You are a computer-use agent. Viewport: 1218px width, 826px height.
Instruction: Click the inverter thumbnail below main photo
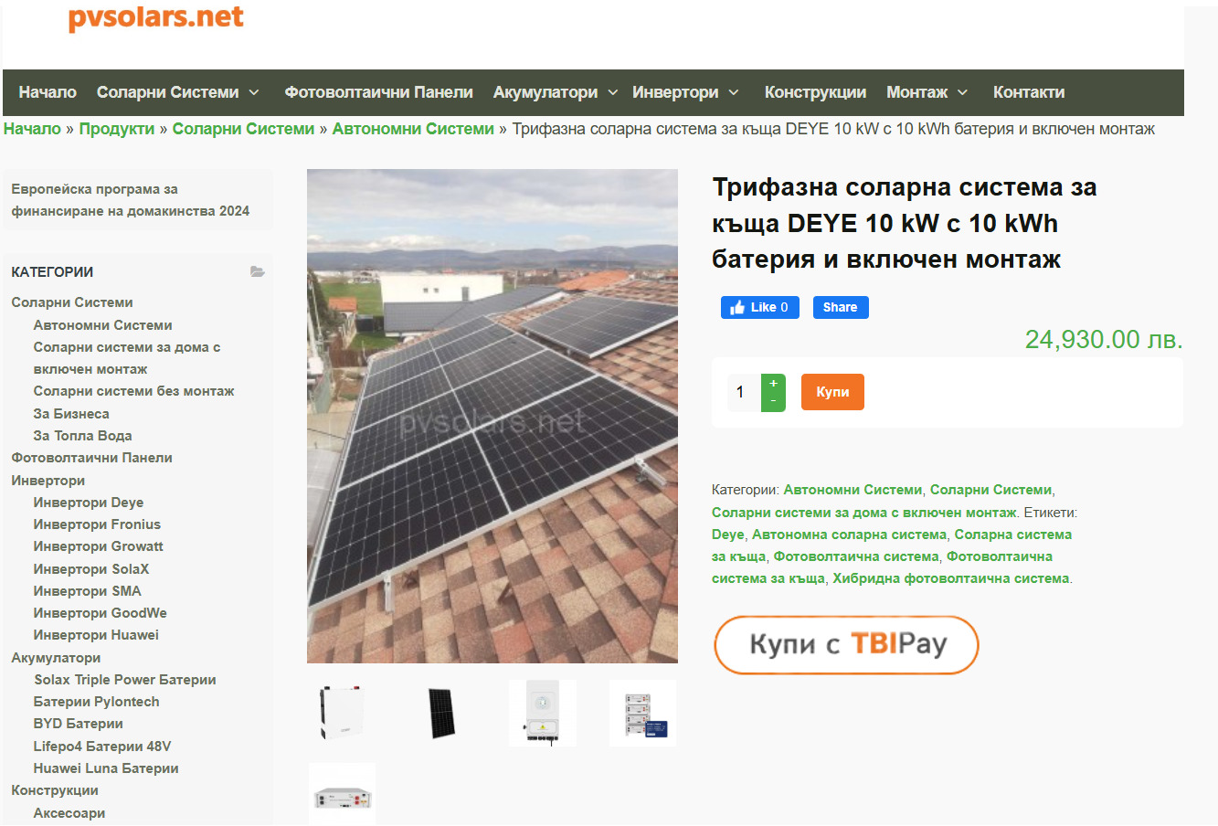542,713
